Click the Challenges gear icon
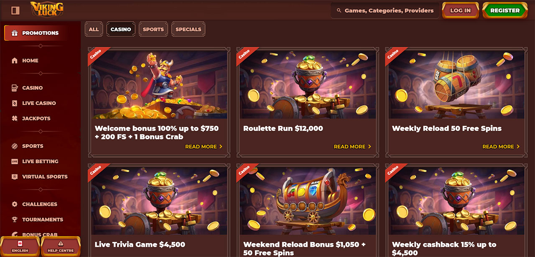This screenshot has width=535, height=257. [x=15, y=204]
